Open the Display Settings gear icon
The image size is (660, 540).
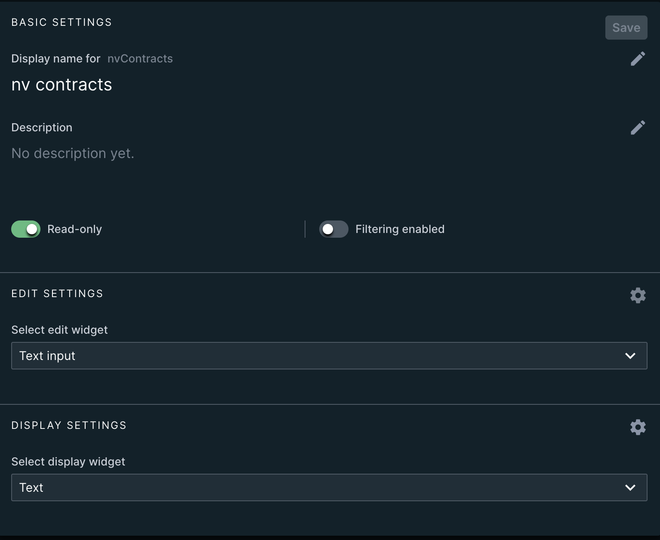point(638,427)
